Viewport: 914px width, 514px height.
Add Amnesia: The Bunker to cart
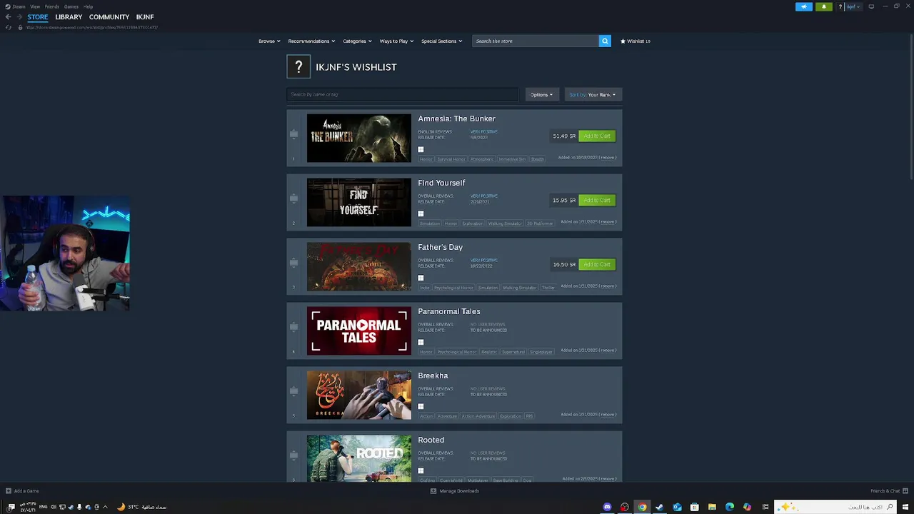coord(596,136)
